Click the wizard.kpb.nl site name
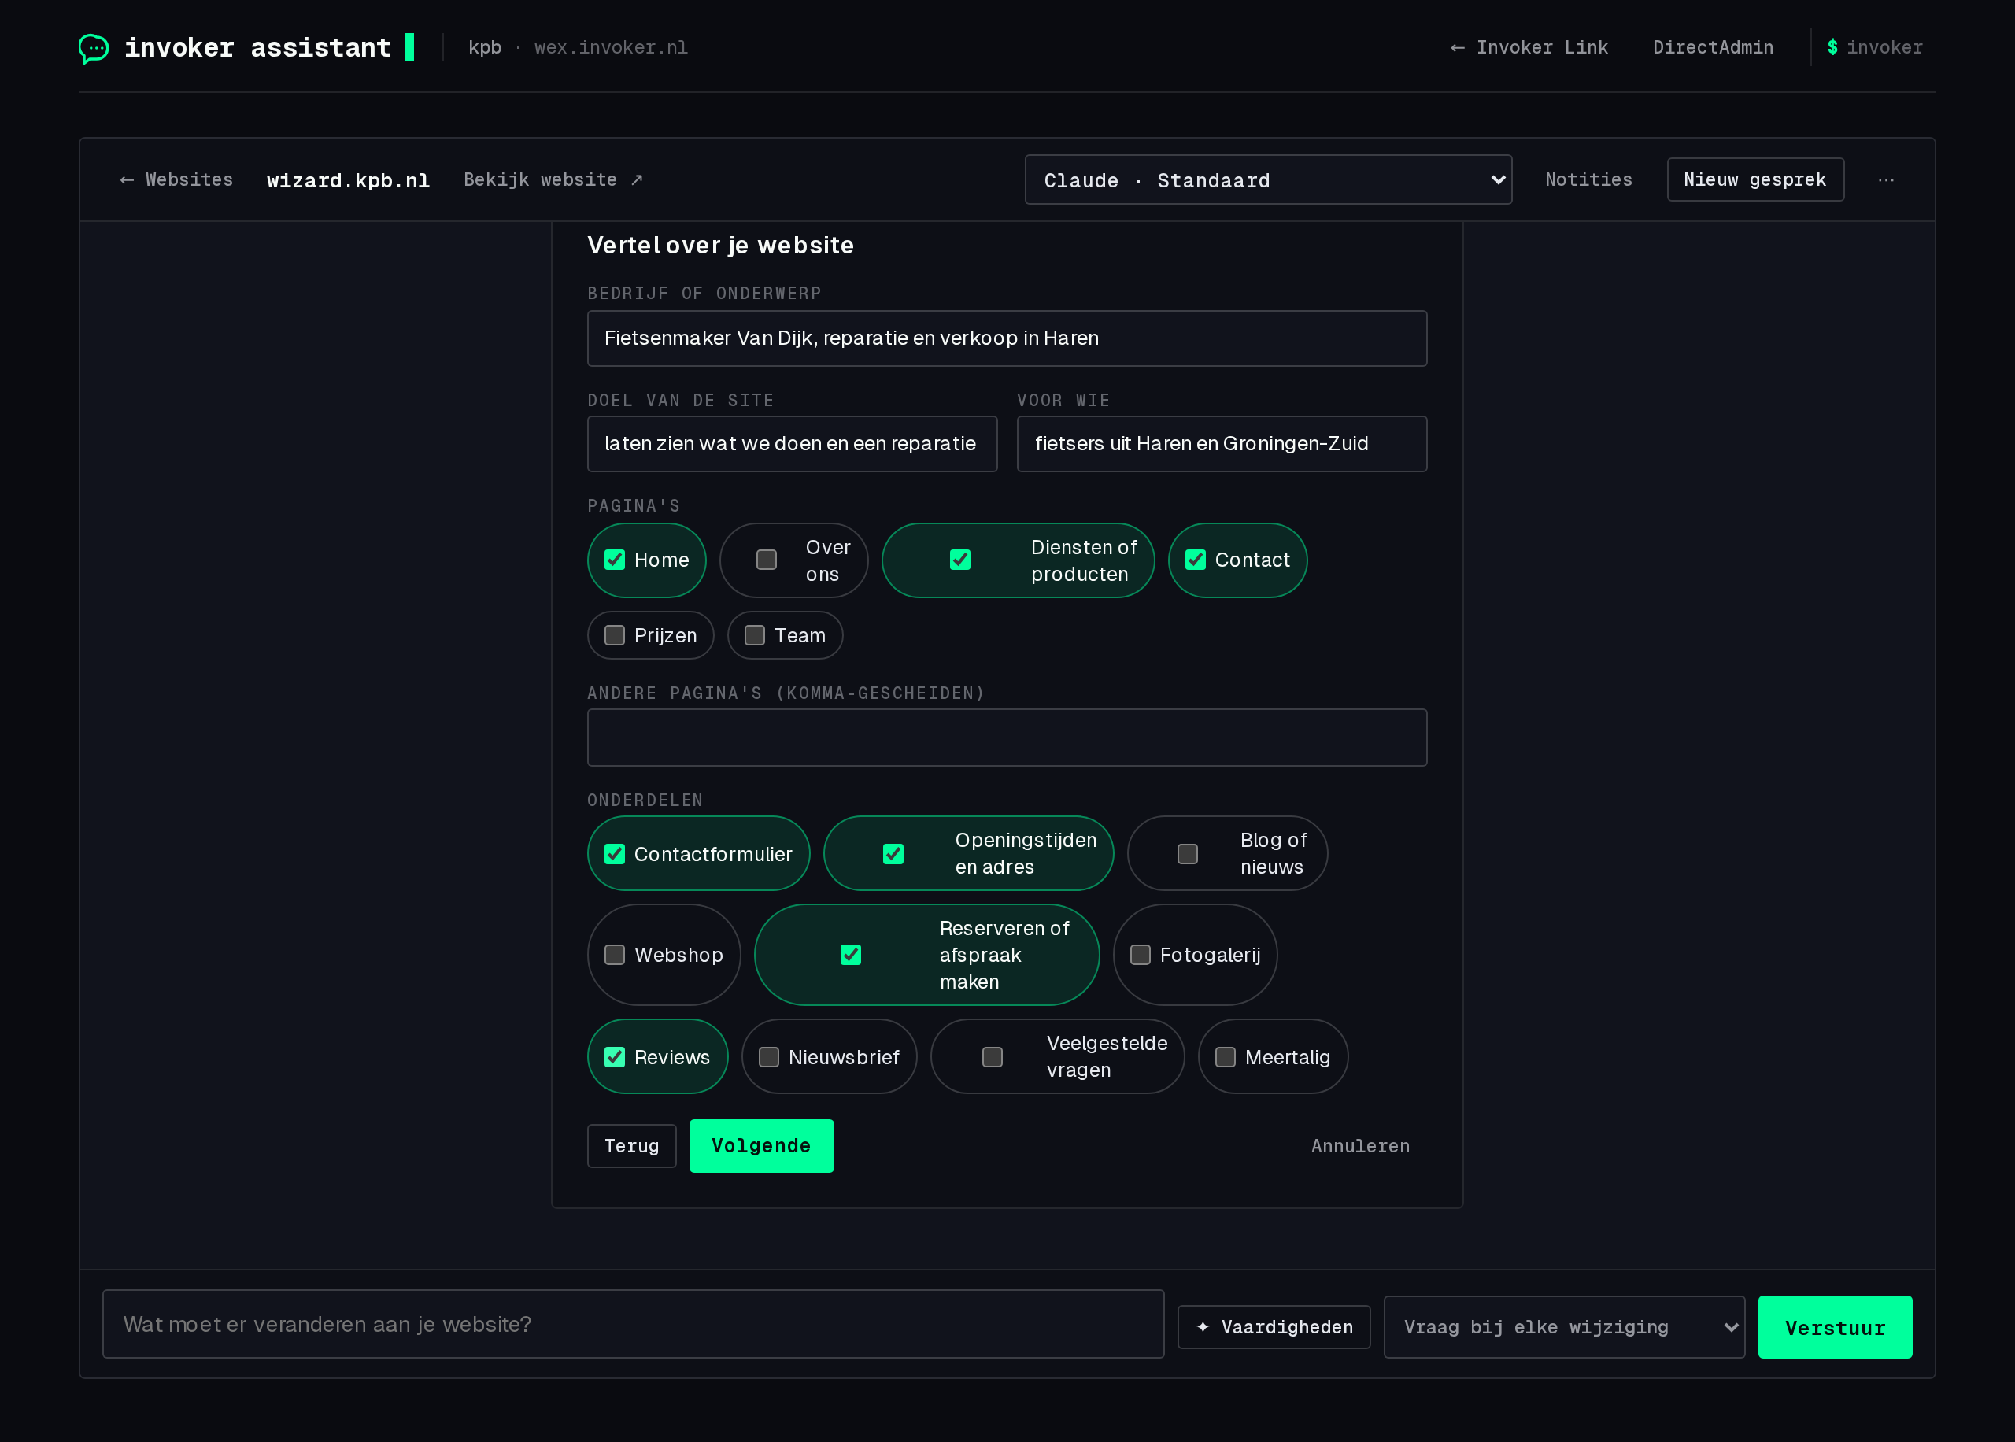 coord(348,181)
